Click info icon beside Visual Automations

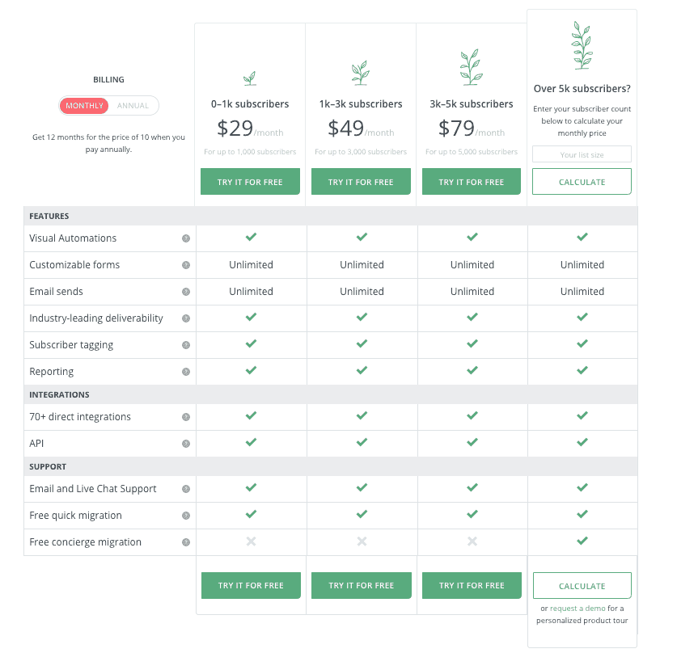coord(186,238)
